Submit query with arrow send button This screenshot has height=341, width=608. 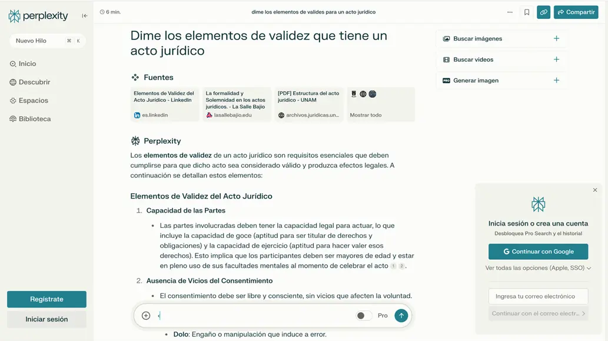click(401, 316)
